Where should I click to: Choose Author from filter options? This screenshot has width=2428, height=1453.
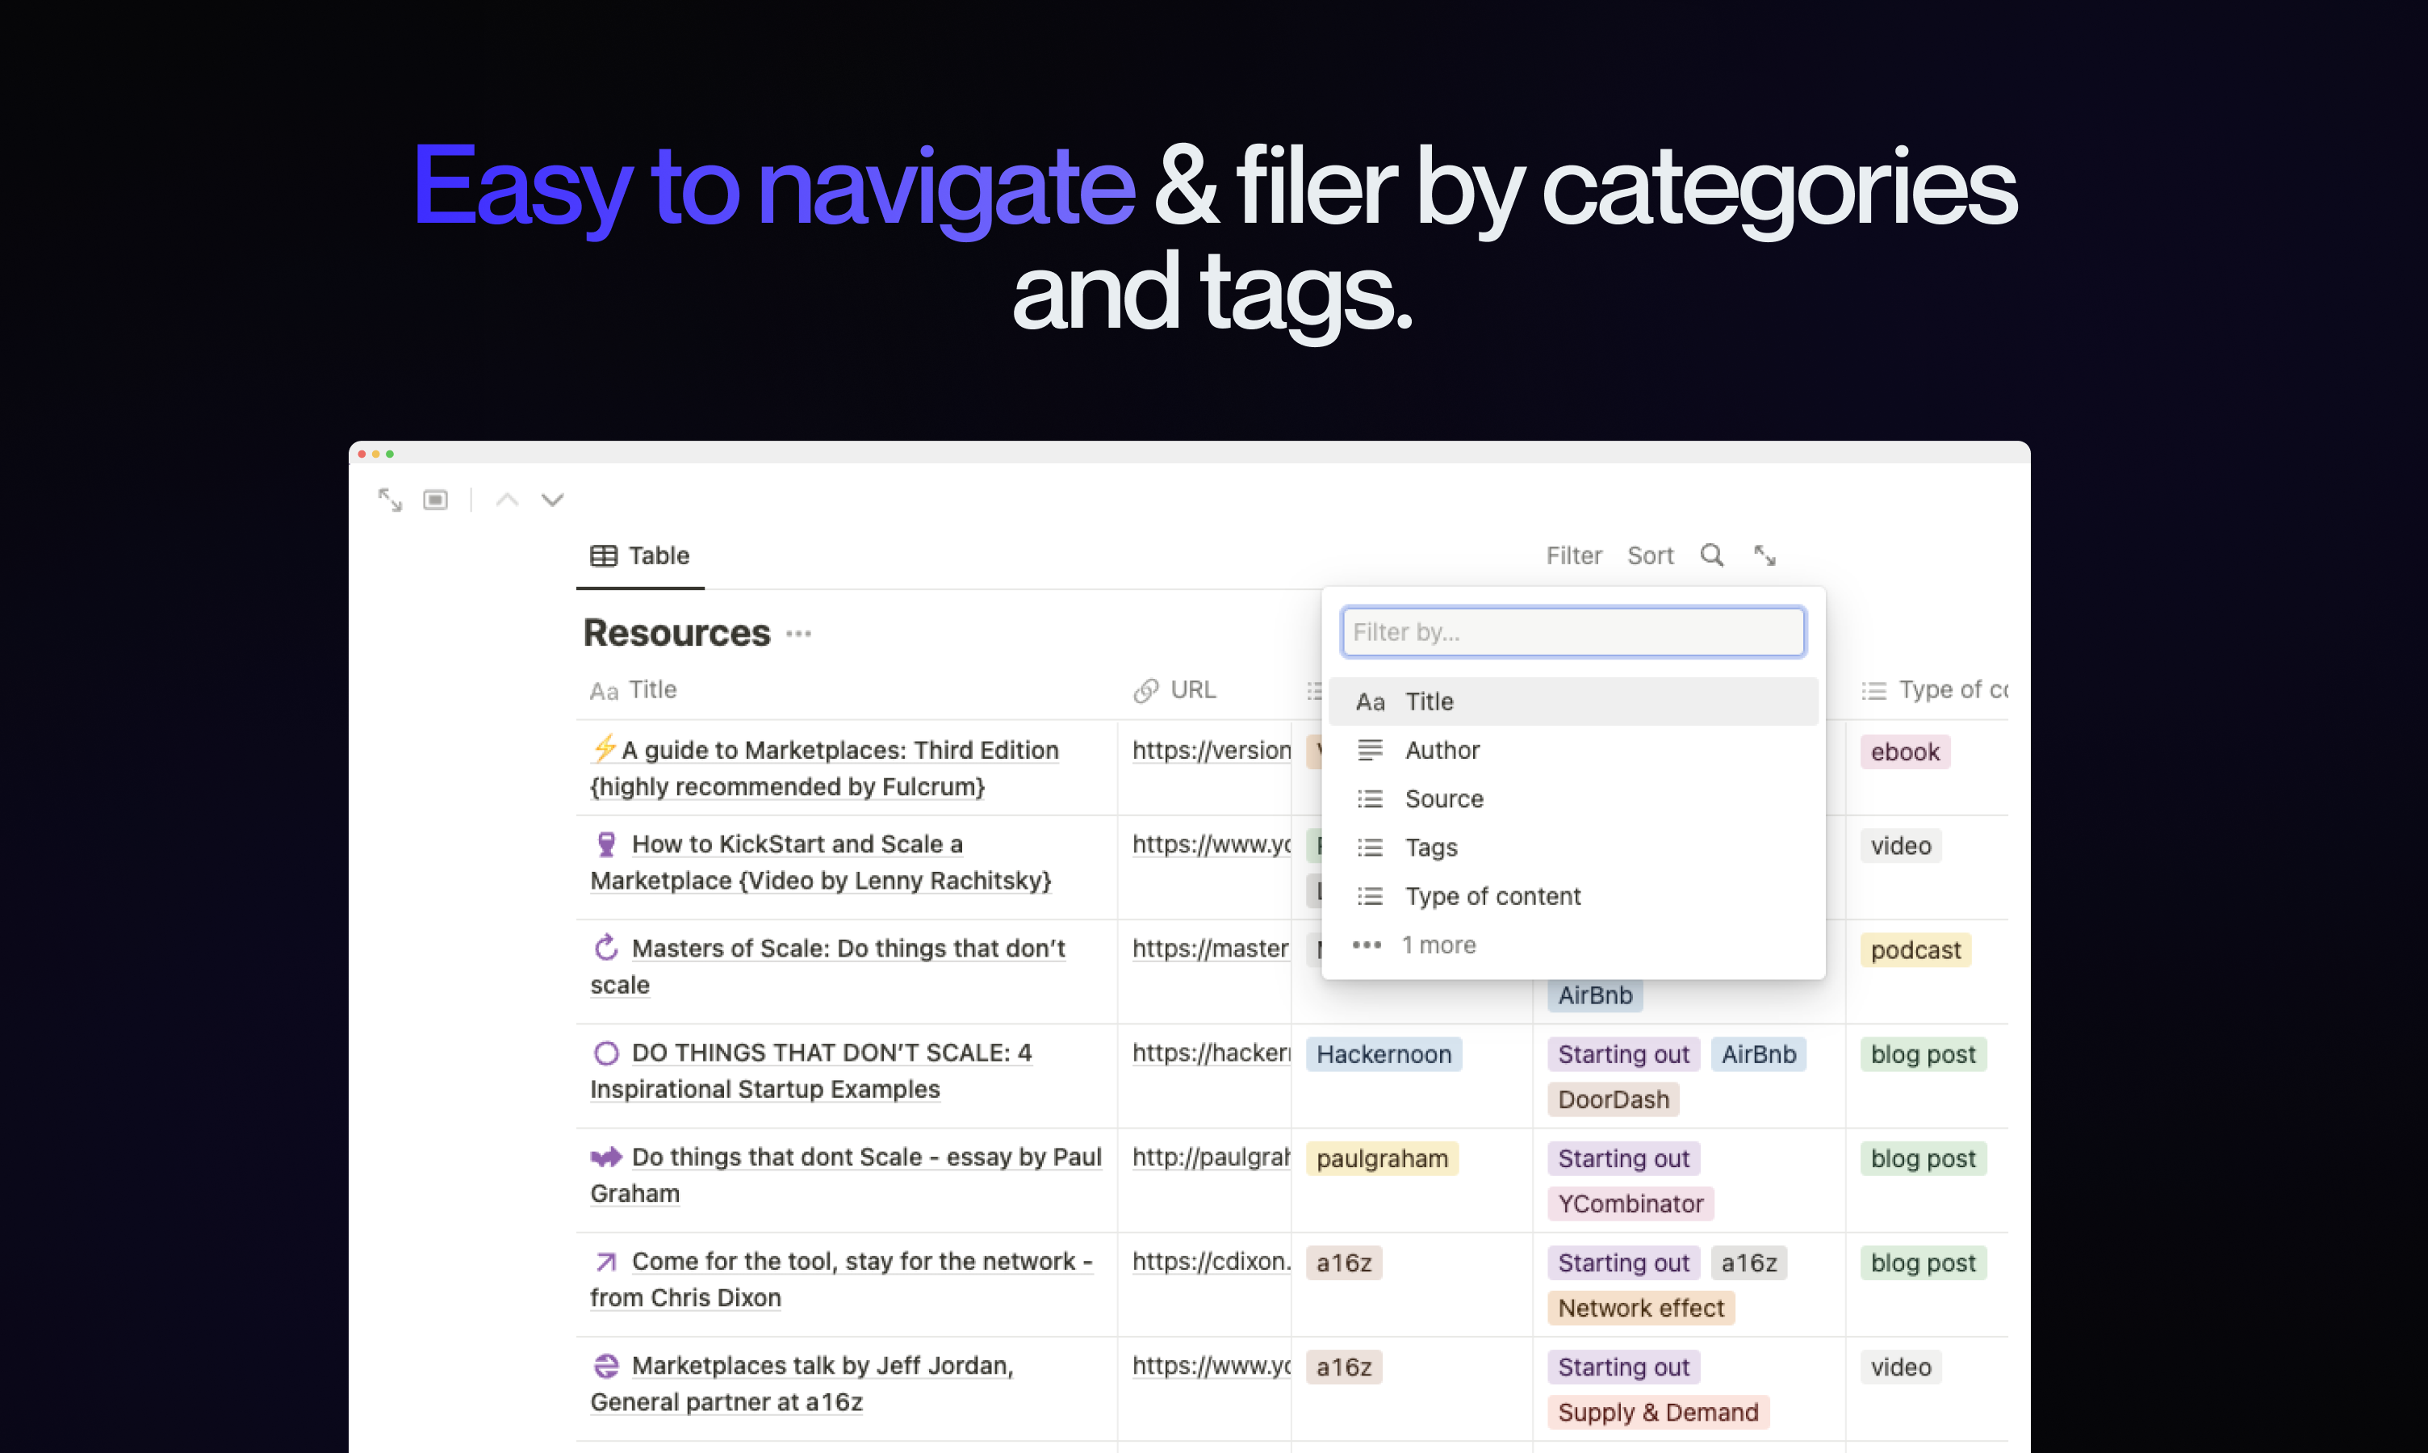coord(1441,750)
